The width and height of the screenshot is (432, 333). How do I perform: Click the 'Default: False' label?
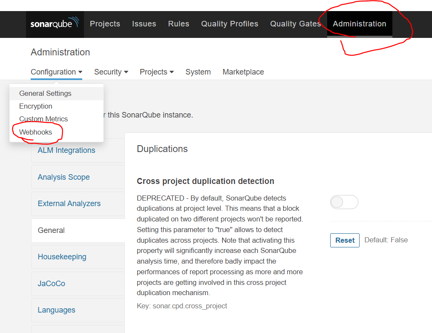point(386,240)
